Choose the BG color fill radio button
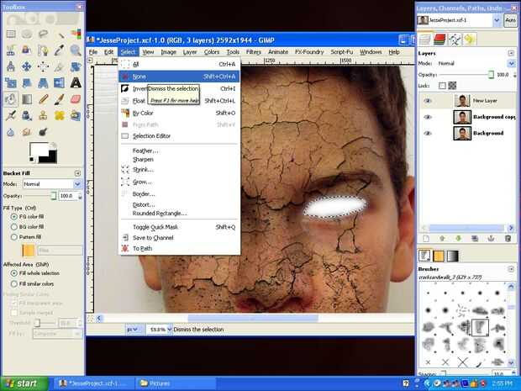 [14, 227]
